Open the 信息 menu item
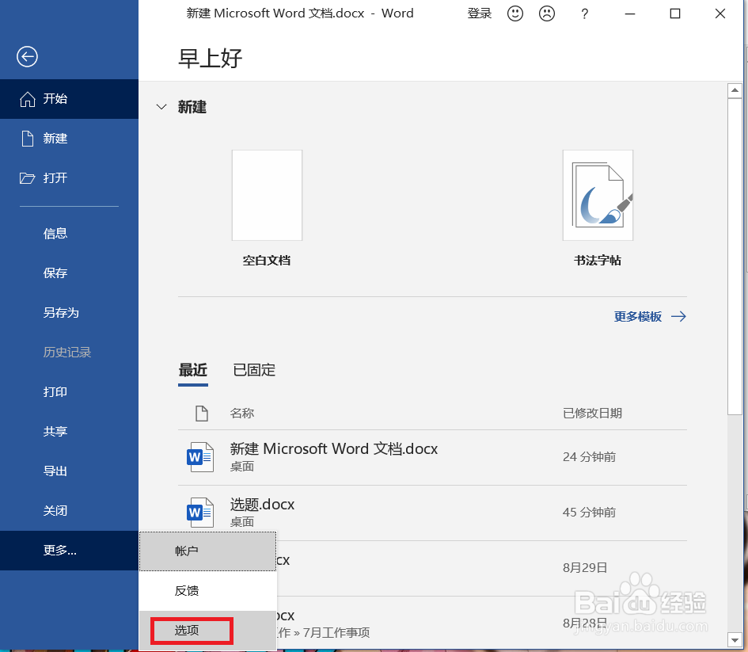Screen dimensions: 748x652 pos(55,234)
